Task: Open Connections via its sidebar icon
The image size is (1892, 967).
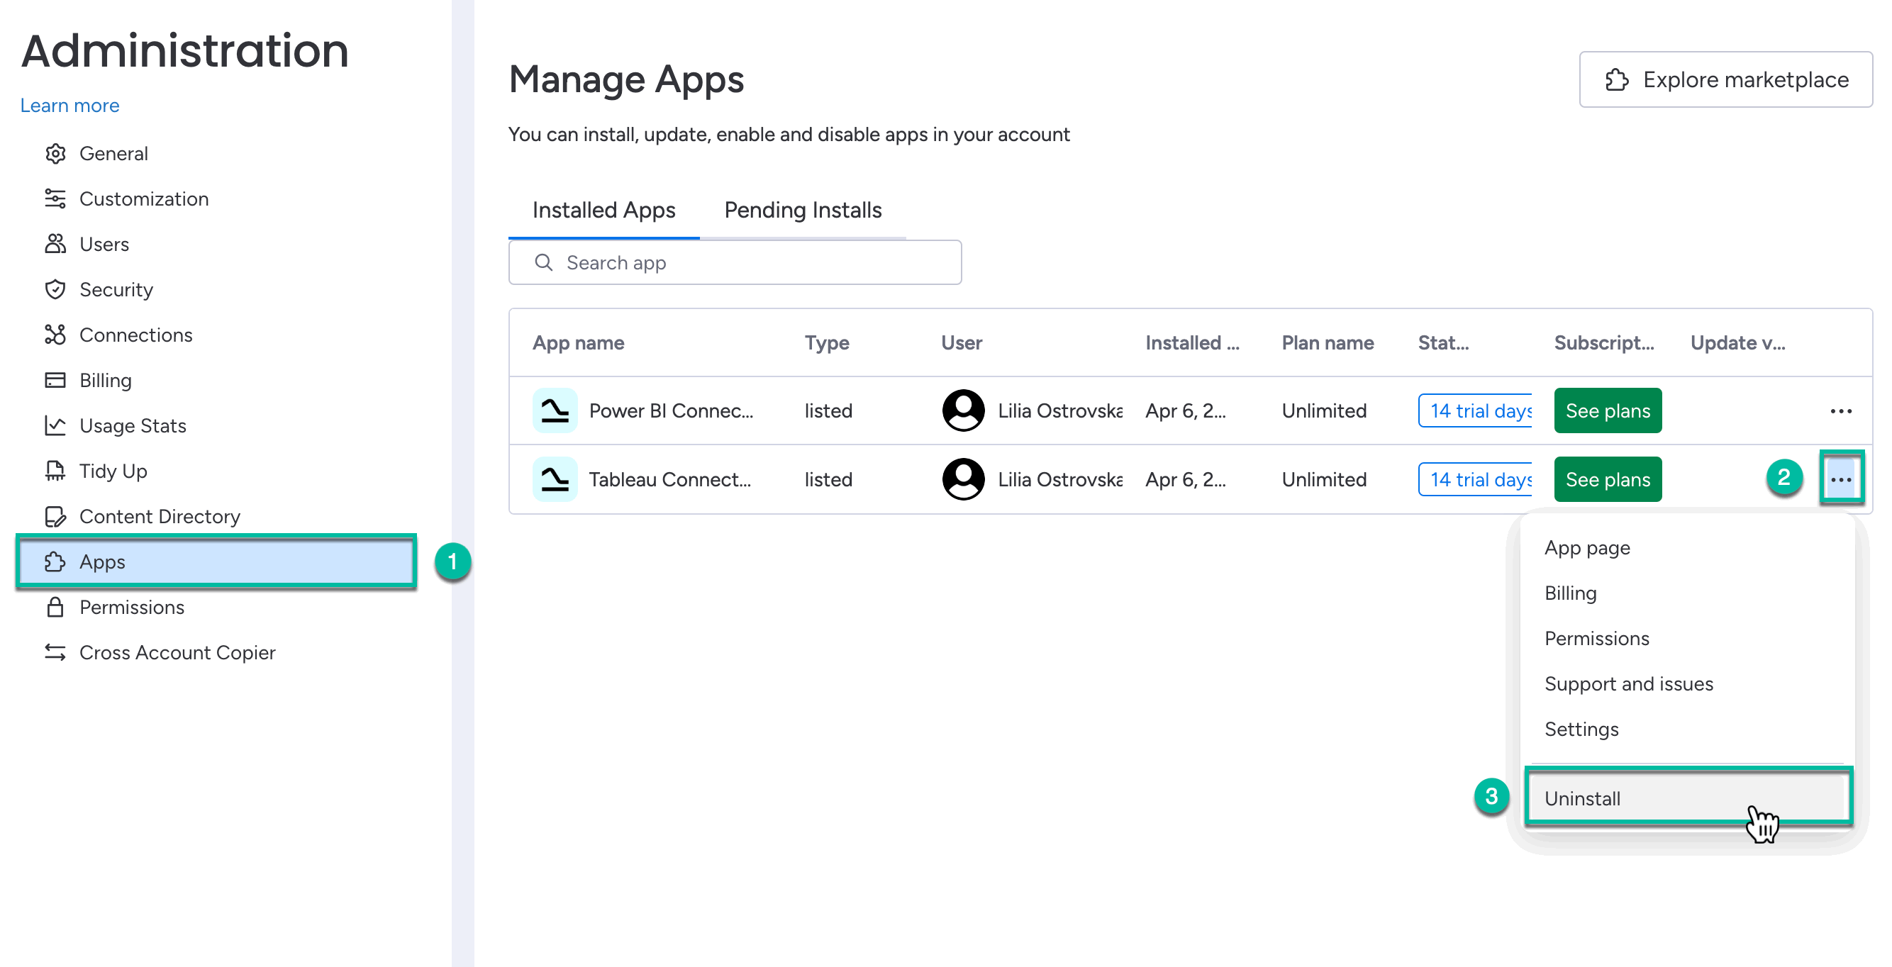Action: (56, 335)
